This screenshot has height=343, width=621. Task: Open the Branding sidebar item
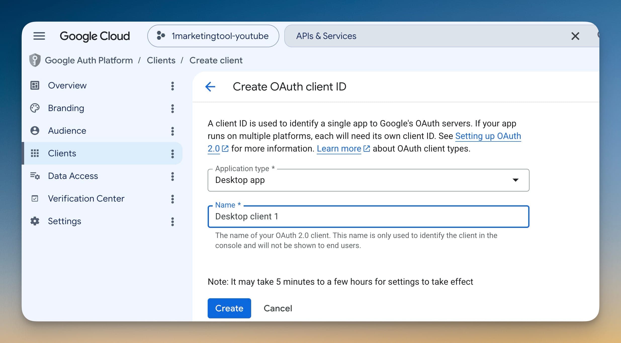[102, 108]
